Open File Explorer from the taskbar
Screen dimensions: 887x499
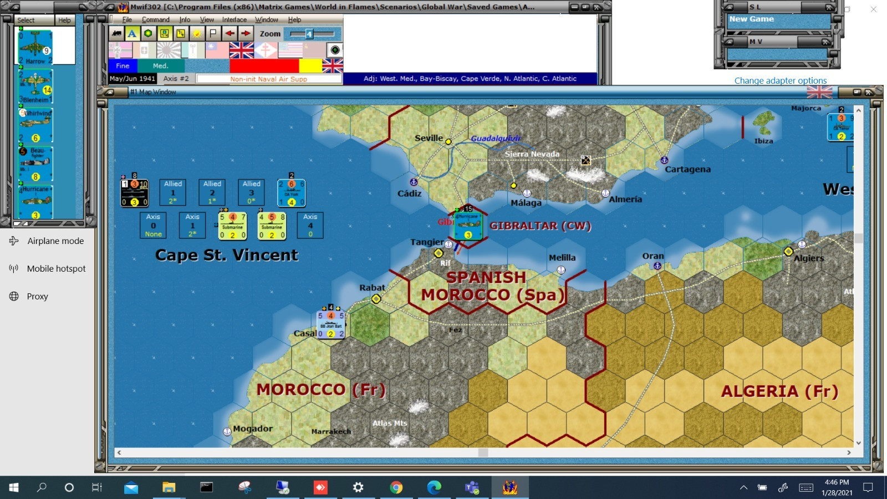169,487
